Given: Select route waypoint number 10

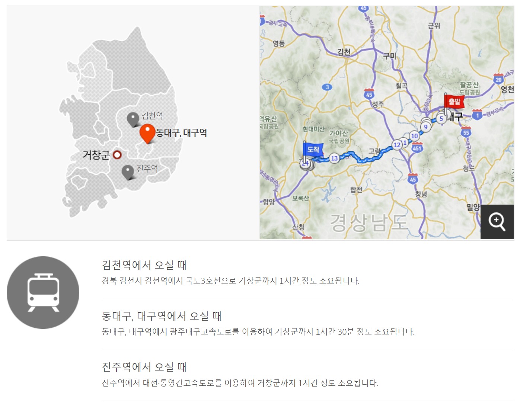Looking at the screenshot, I should click(x=414, y=136).
